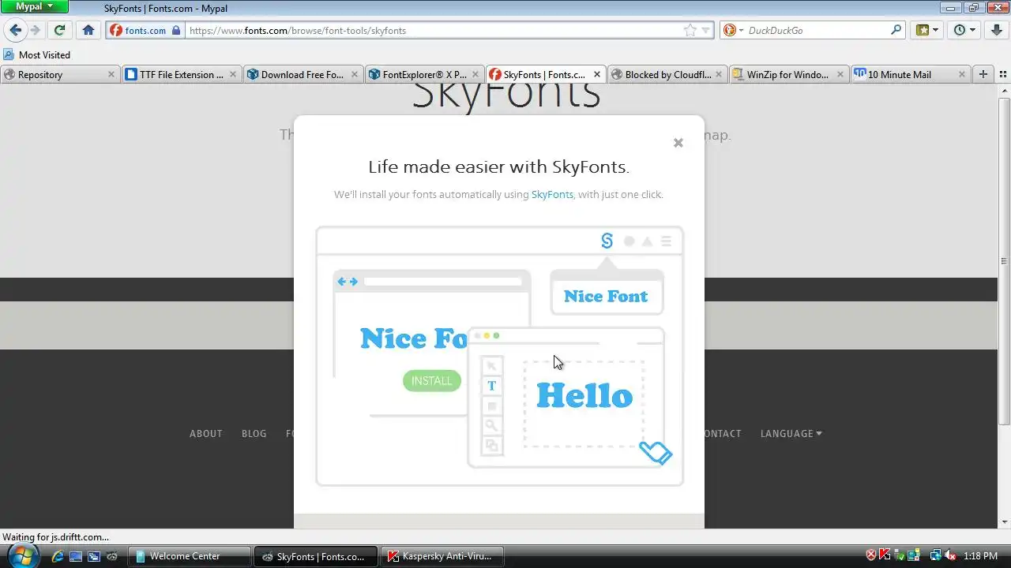1011x568 pixels.
Task: Open the URL history dropdown arrow
Action: click(x=705, y=30)
